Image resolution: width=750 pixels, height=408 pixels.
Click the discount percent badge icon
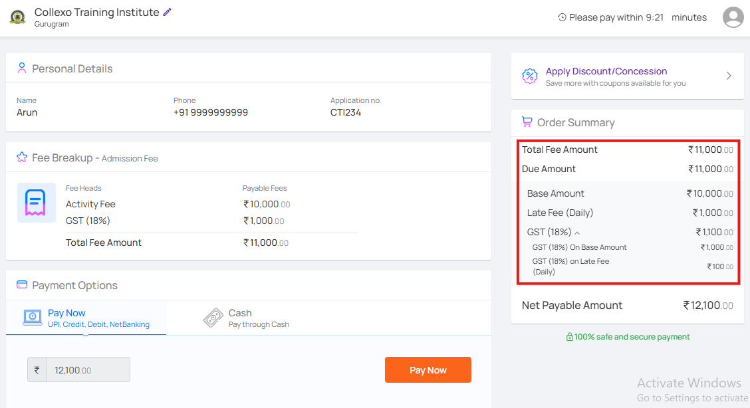529,76
